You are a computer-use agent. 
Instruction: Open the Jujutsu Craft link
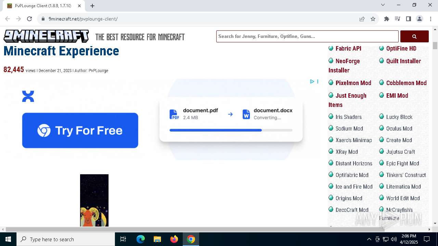click(x=401, y=152)
